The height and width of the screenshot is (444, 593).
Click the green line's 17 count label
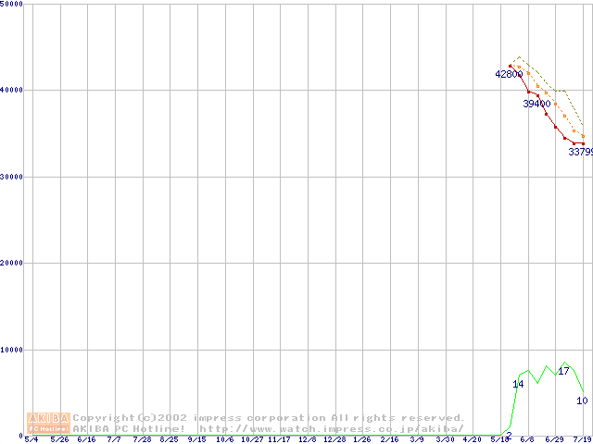pos(563,371)
